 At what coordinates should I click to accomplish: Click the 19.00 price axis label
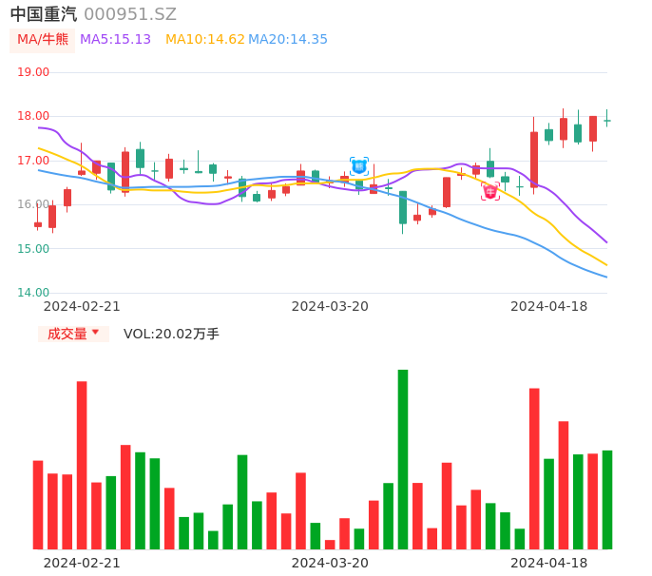coord(33,72)
